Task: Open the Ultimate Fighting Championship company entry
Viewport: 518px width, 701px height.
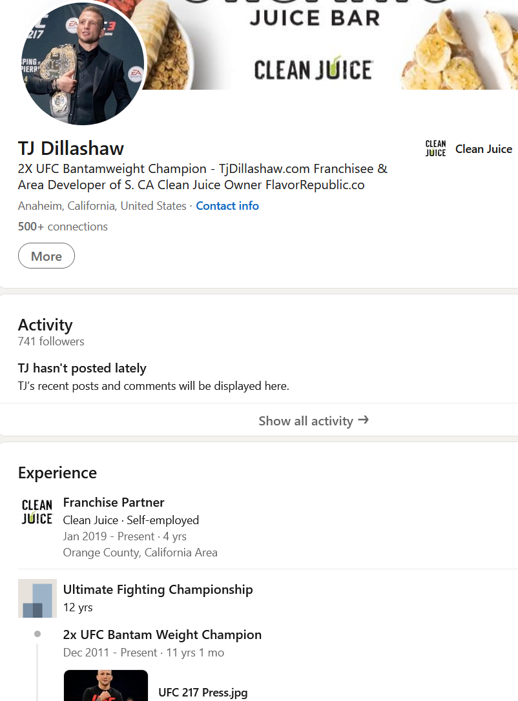Action: [158, 590]
